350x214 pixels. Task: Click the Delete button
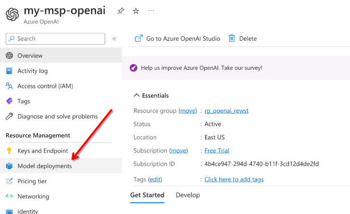click(x=242, y=38)
